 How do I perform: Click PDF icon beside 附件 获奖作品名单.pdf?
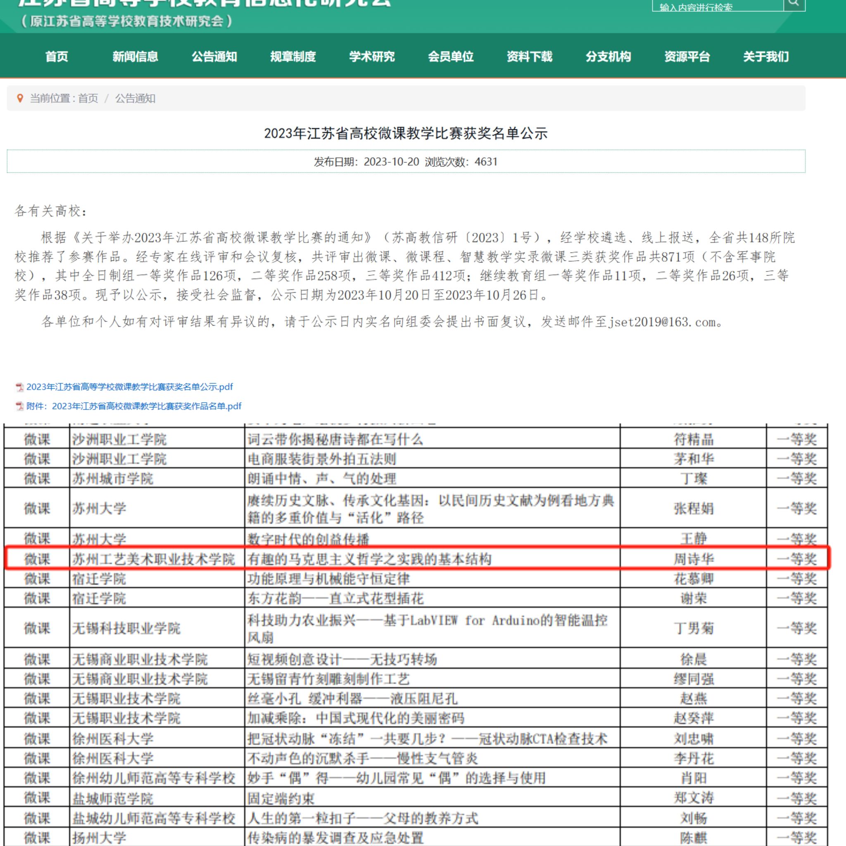point(20,406)
